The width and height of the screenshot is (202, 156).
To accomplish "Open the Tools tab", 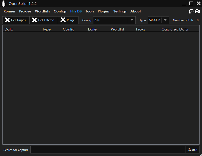I will [x=90, y=11].
